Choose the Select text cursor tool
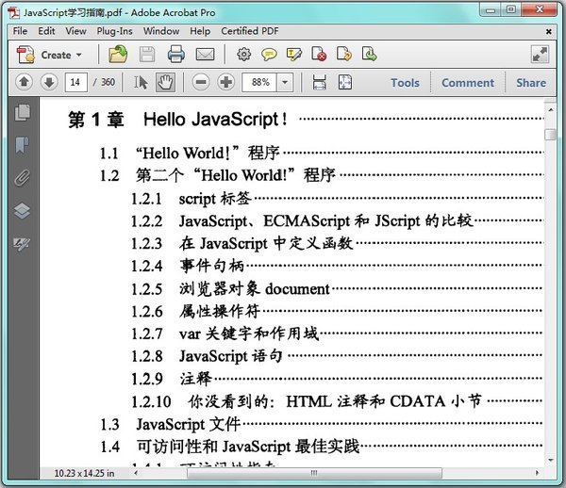Screen dimensions: 566x488 141,82
